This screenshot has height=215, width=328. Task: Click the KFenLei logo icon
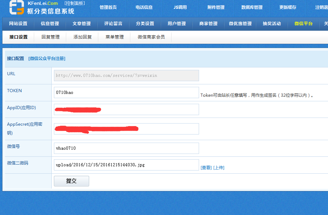click(x=17, y=7)
